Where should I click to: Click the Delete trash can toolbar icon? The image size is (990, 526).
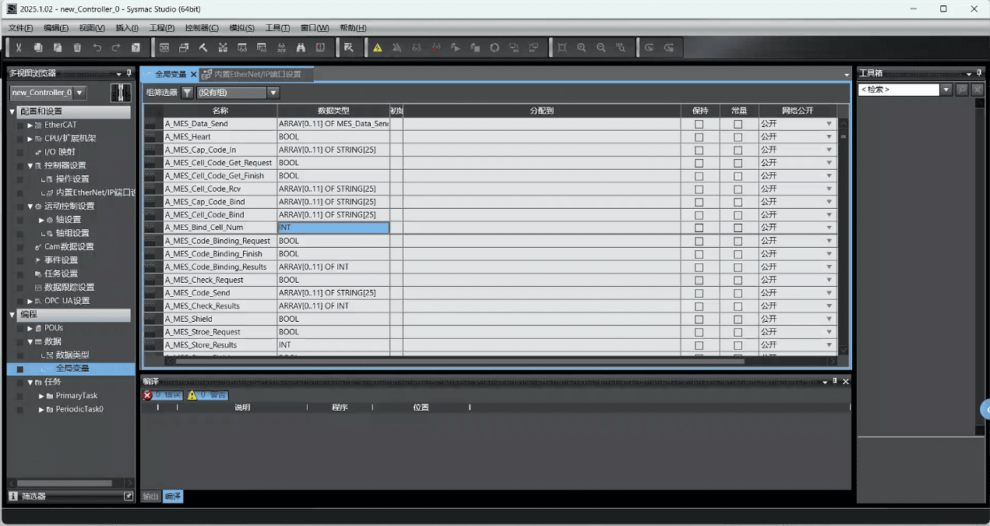pyautogui.click(x=77, y=48)
